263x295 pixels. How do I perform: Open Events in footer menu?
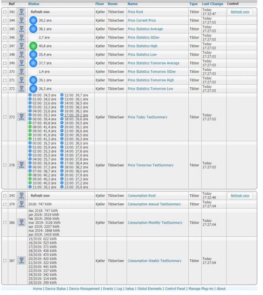pyautogui.click(x=108, y=289)
